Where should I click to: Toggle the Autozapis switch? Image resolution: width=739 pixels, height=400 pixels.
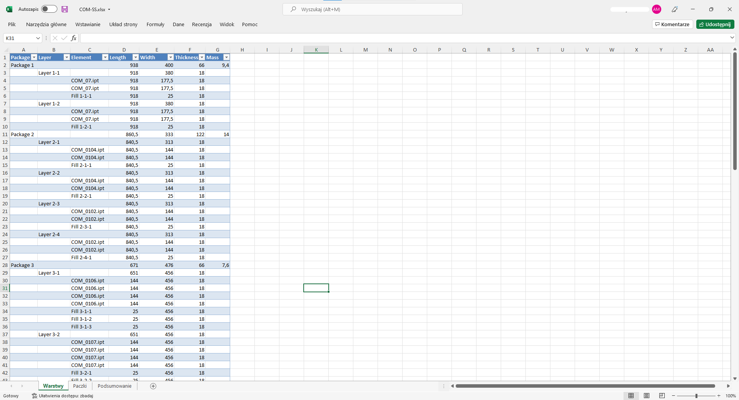coord(49,9)
